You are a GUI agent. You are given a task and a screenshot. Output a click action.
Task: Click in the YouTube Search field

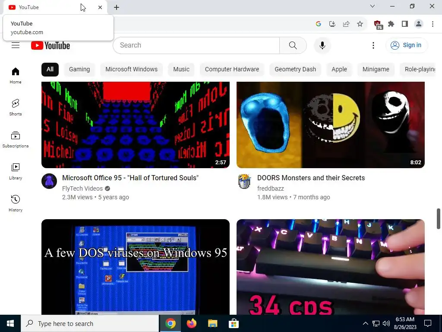coord(196,45)
